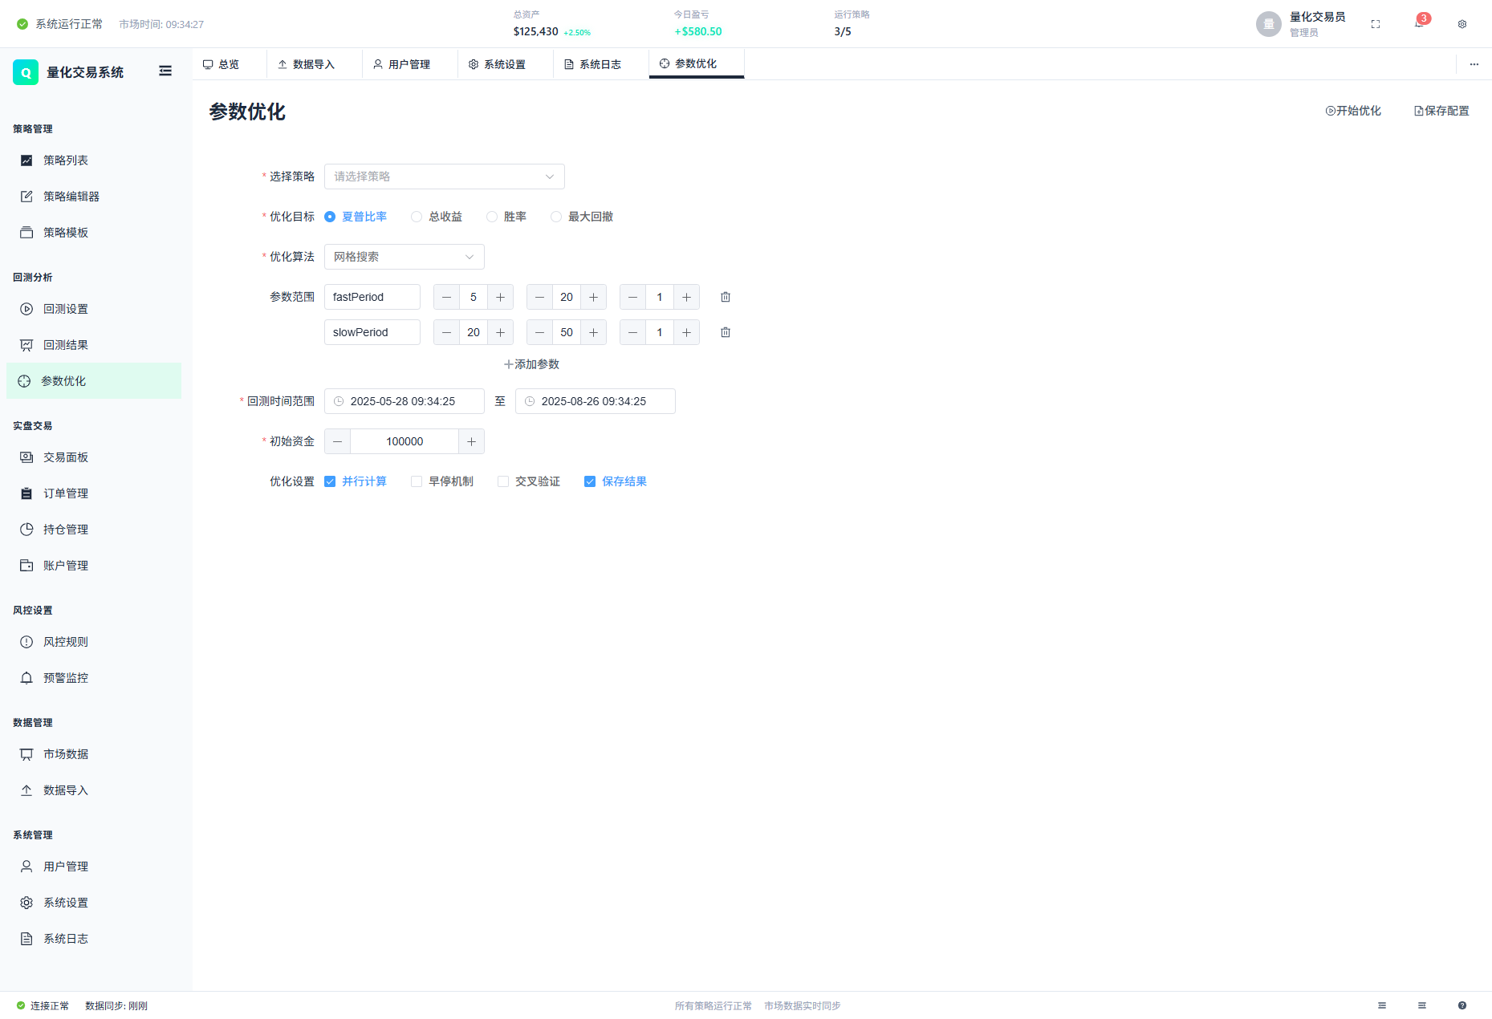This screenshot has width=1492, height=1019.
Task: Open the settings gear in top header
Action: [1462, 24]
